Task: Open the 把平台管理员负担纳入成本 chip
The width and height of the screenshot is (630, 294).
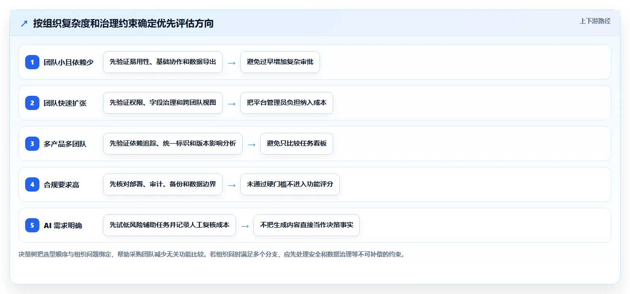Action: coord(287,103)
